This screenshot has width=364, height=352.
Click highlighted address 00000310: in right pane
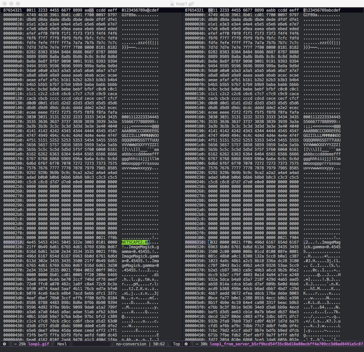195,242
